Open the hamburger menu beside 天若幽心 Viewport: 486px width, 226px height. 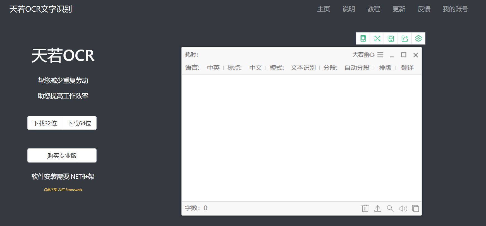[380, 55]
